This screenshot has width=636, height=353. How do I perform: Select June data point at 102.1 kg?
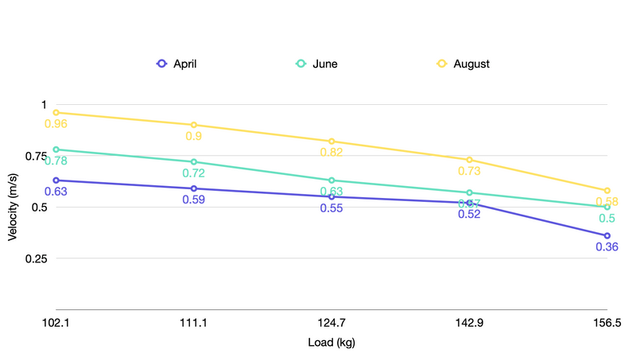[x=56, y=149]
